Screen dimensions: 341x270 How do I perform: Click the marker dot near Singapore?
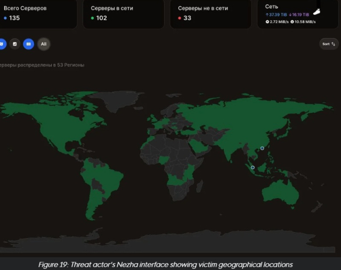click(x=253, y=168)
